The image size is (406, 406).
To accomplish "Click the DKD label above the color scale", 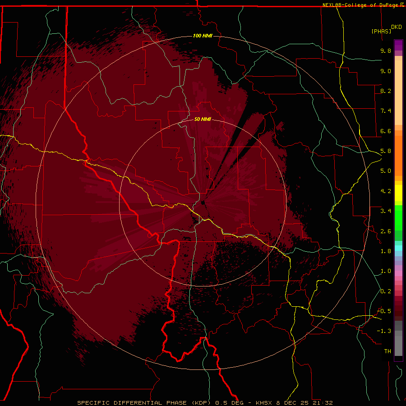I will click(397, 27).
